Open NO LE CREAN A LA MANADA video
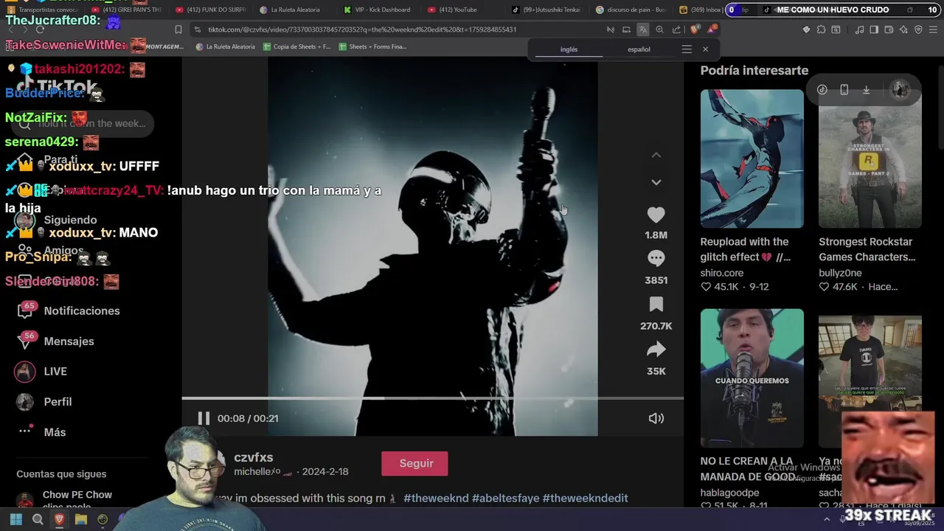Image resolution: width=944 pixels, height=531 pixels. click(752, 378)
